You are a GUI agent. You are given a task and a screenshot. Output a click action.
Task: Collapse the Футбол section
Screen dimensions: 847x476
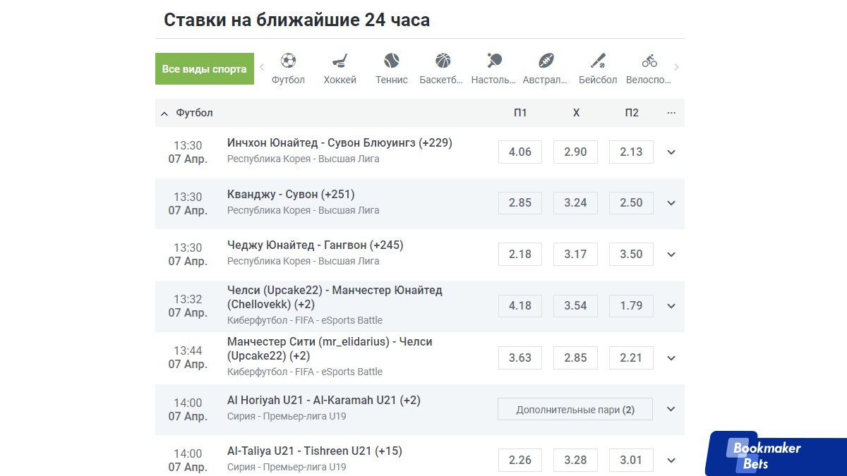click(164, 114)
